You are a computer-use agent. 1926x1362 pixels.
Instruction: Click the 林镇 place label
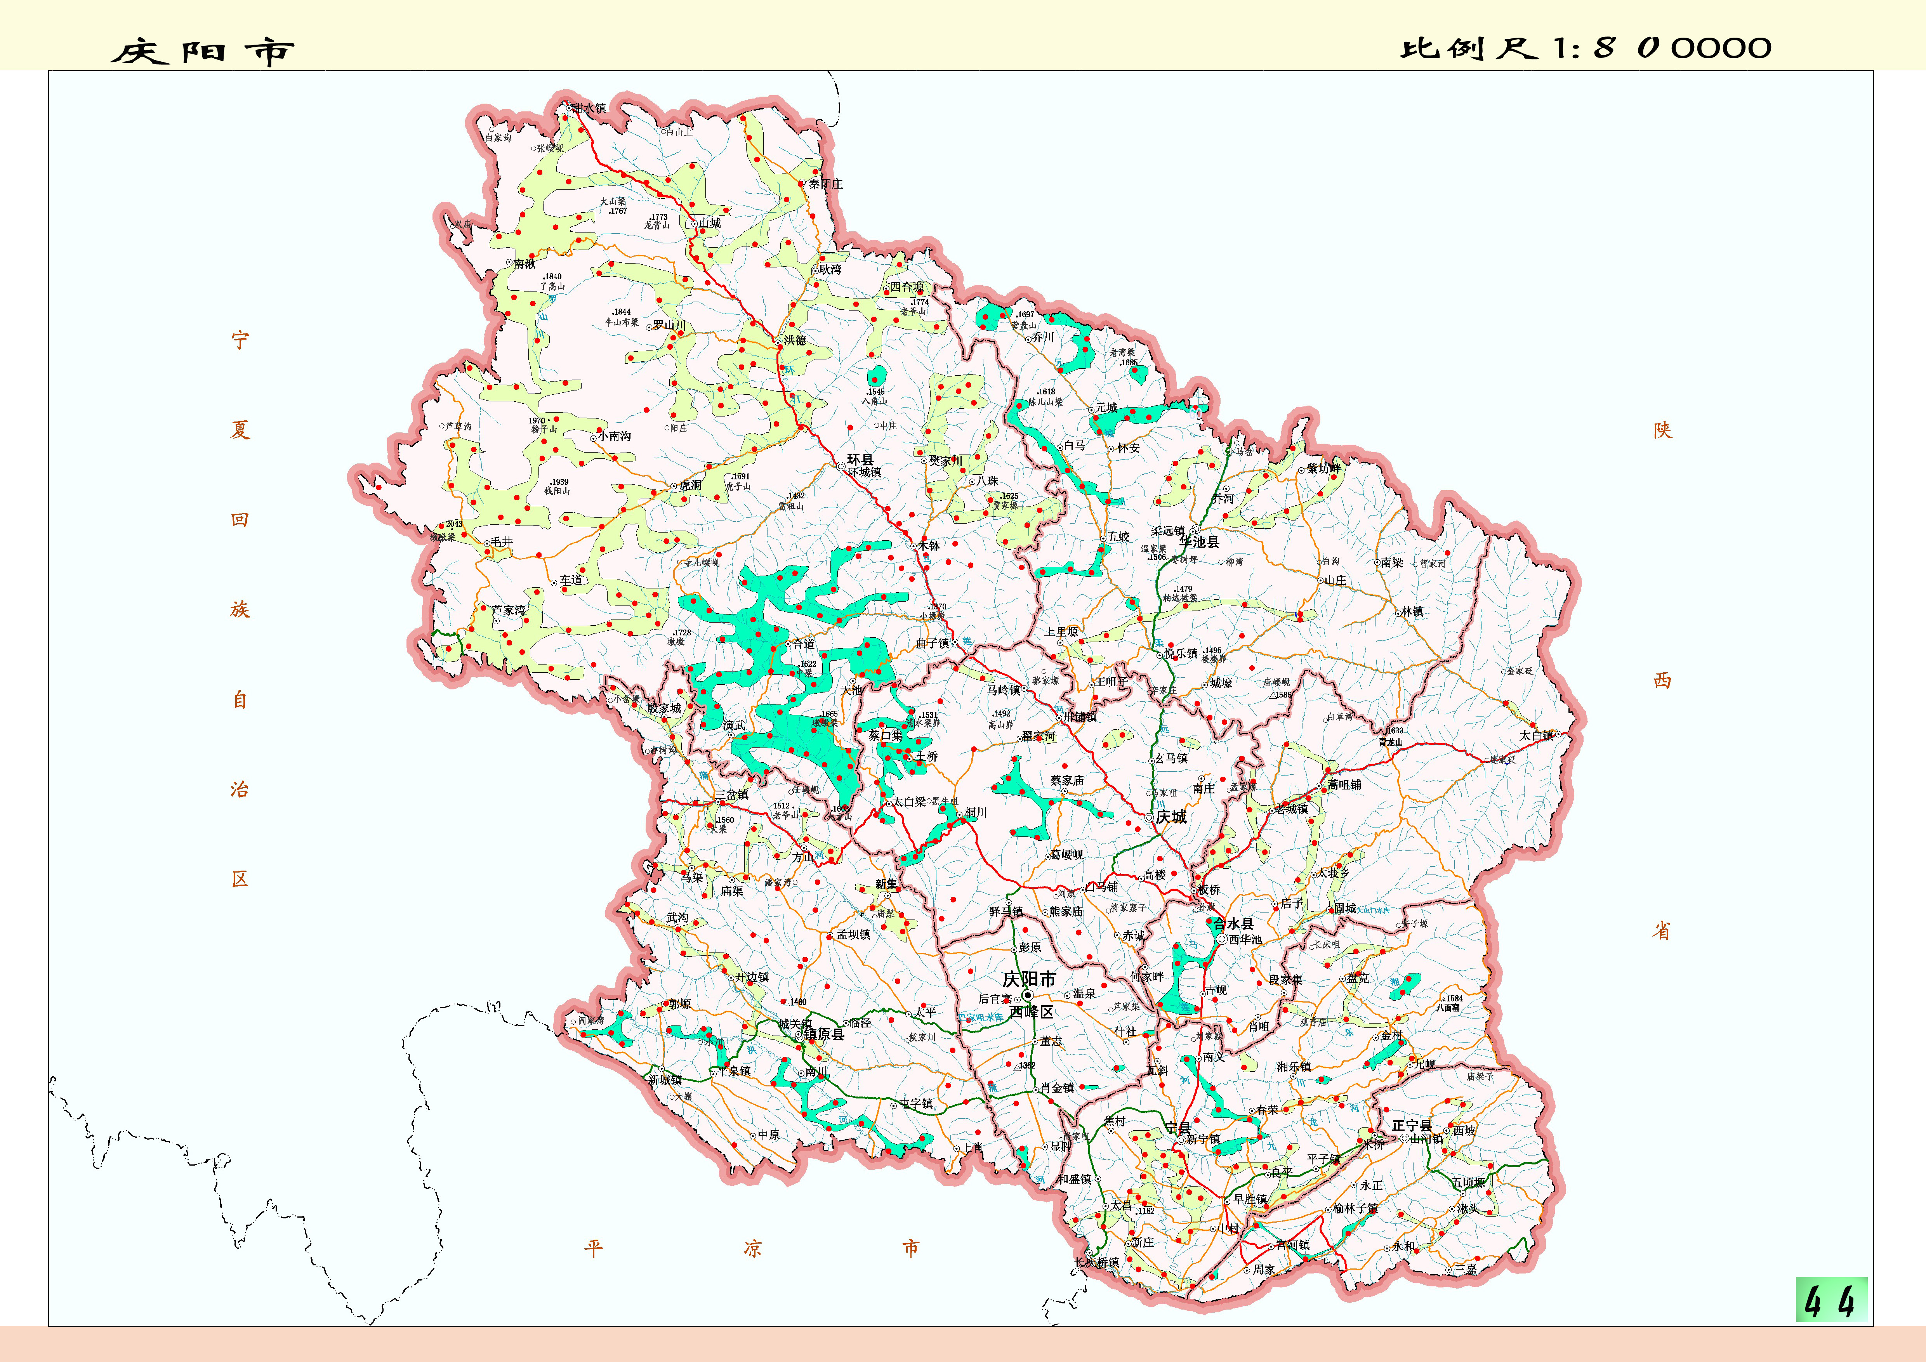[x=1413, y=611]
